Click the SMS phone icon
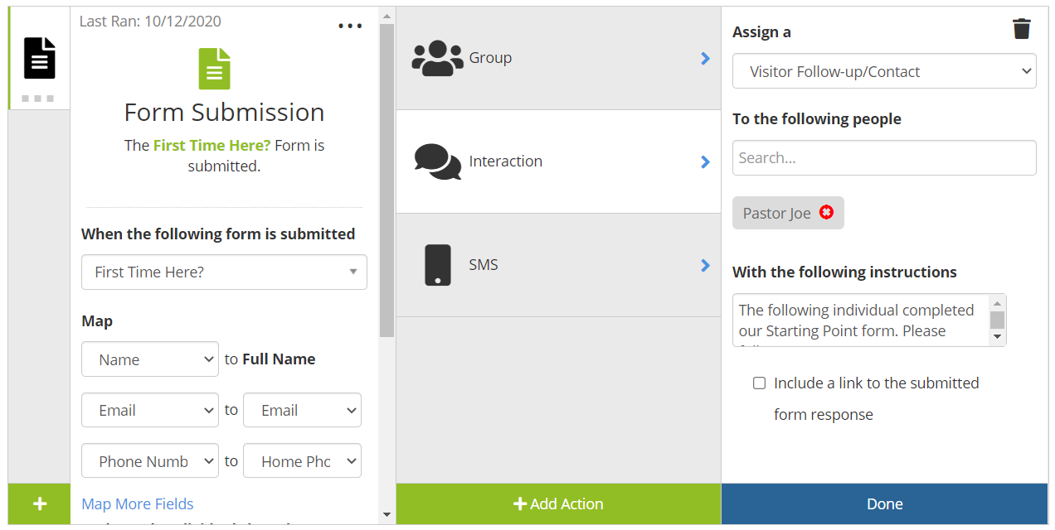The width and height of the screenshot is (1055, 530). [x=437, y=265]
